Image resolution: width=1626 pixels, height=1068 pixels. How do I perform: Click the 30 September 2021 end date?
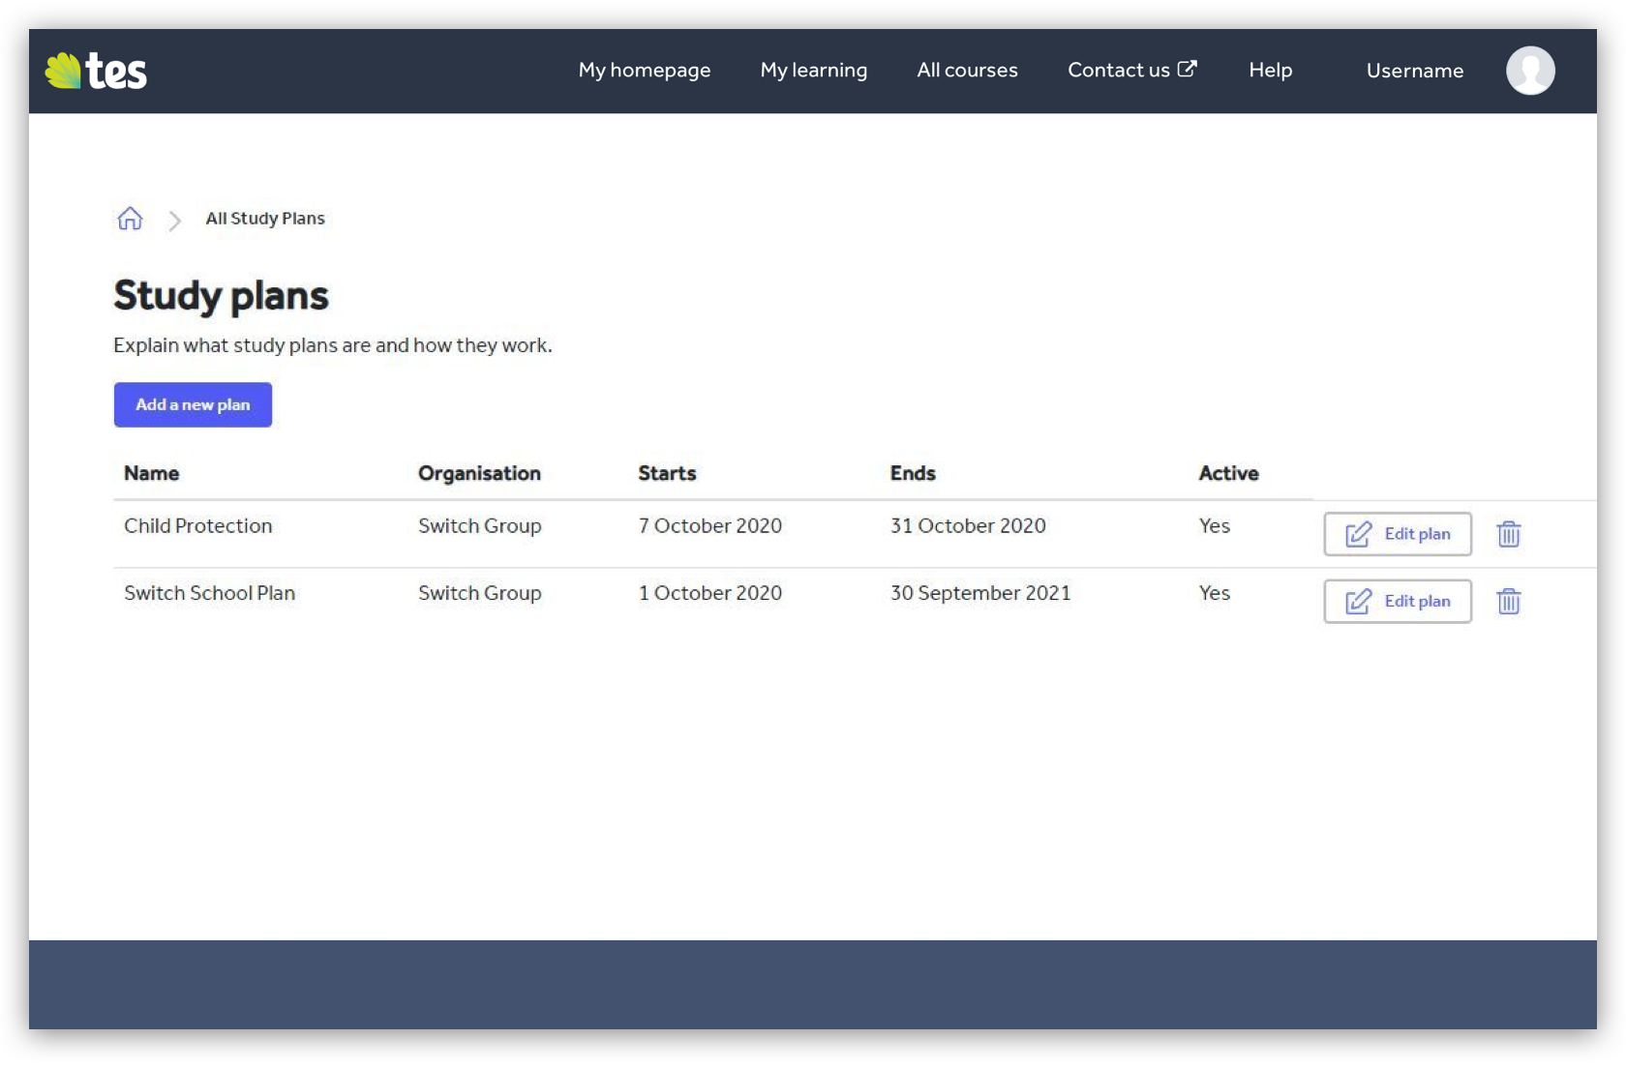pos(980,593)
